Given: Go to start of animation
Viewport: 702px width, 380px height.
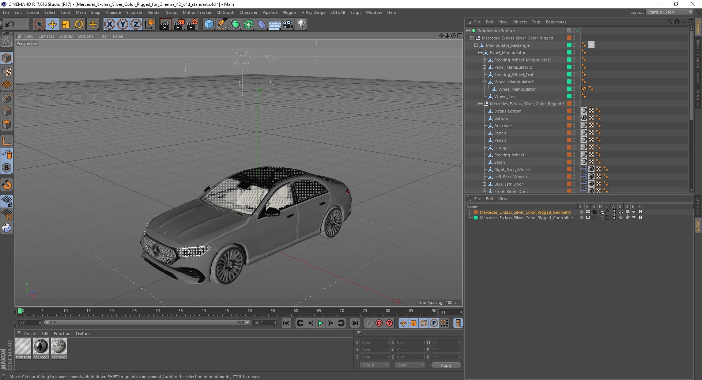Looking at the screenshot, I should [286, 323].
